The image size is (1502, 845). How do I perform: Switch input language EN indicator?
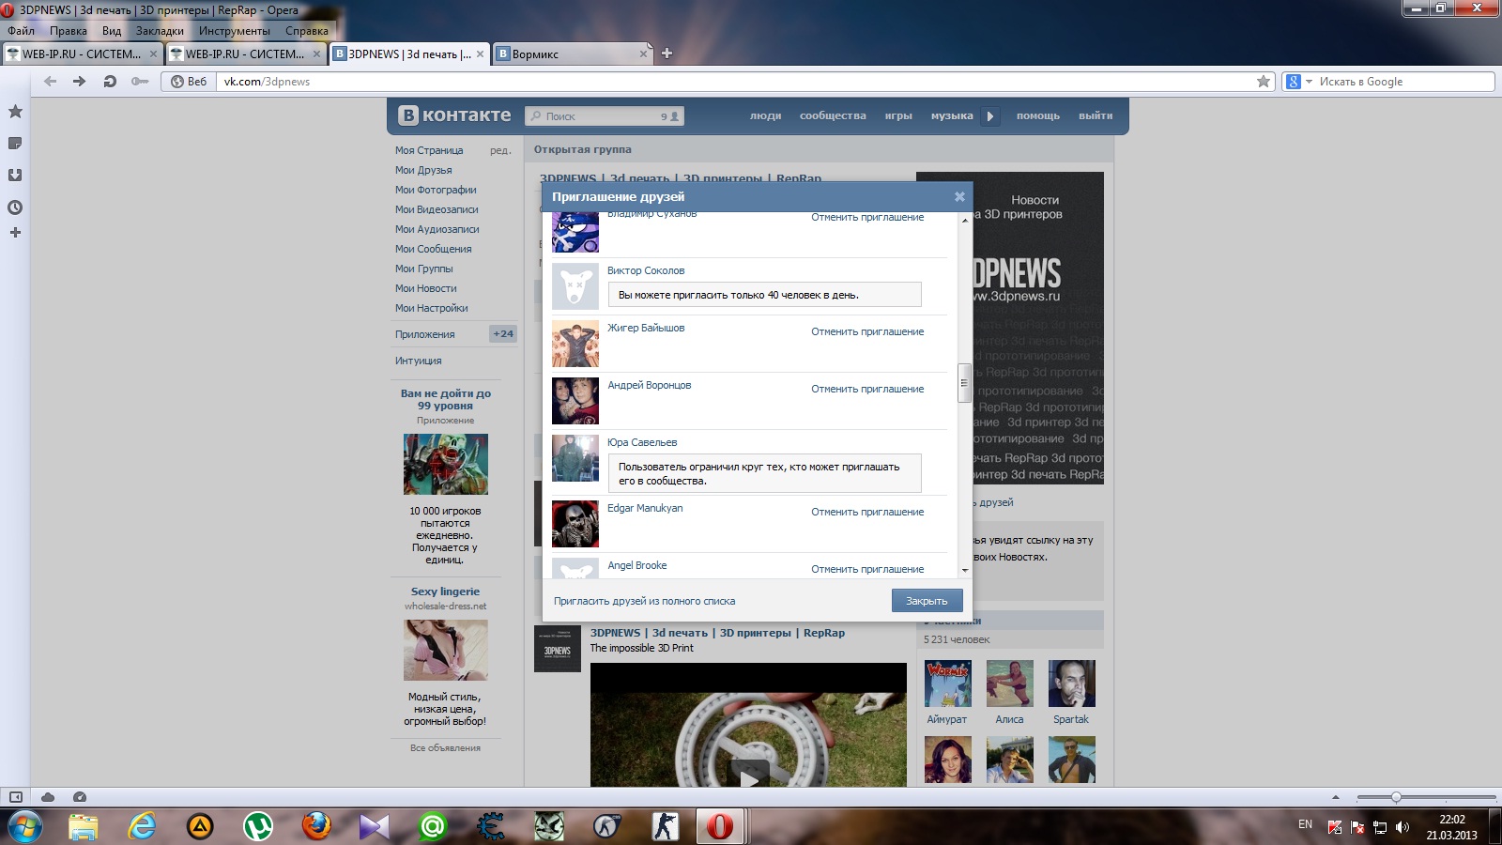pos(1306,824)
